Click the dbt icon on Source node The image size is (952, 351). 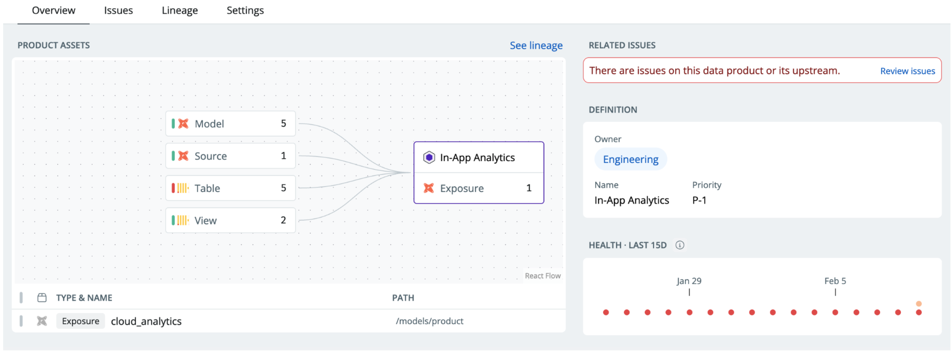(x=183, y=156)
